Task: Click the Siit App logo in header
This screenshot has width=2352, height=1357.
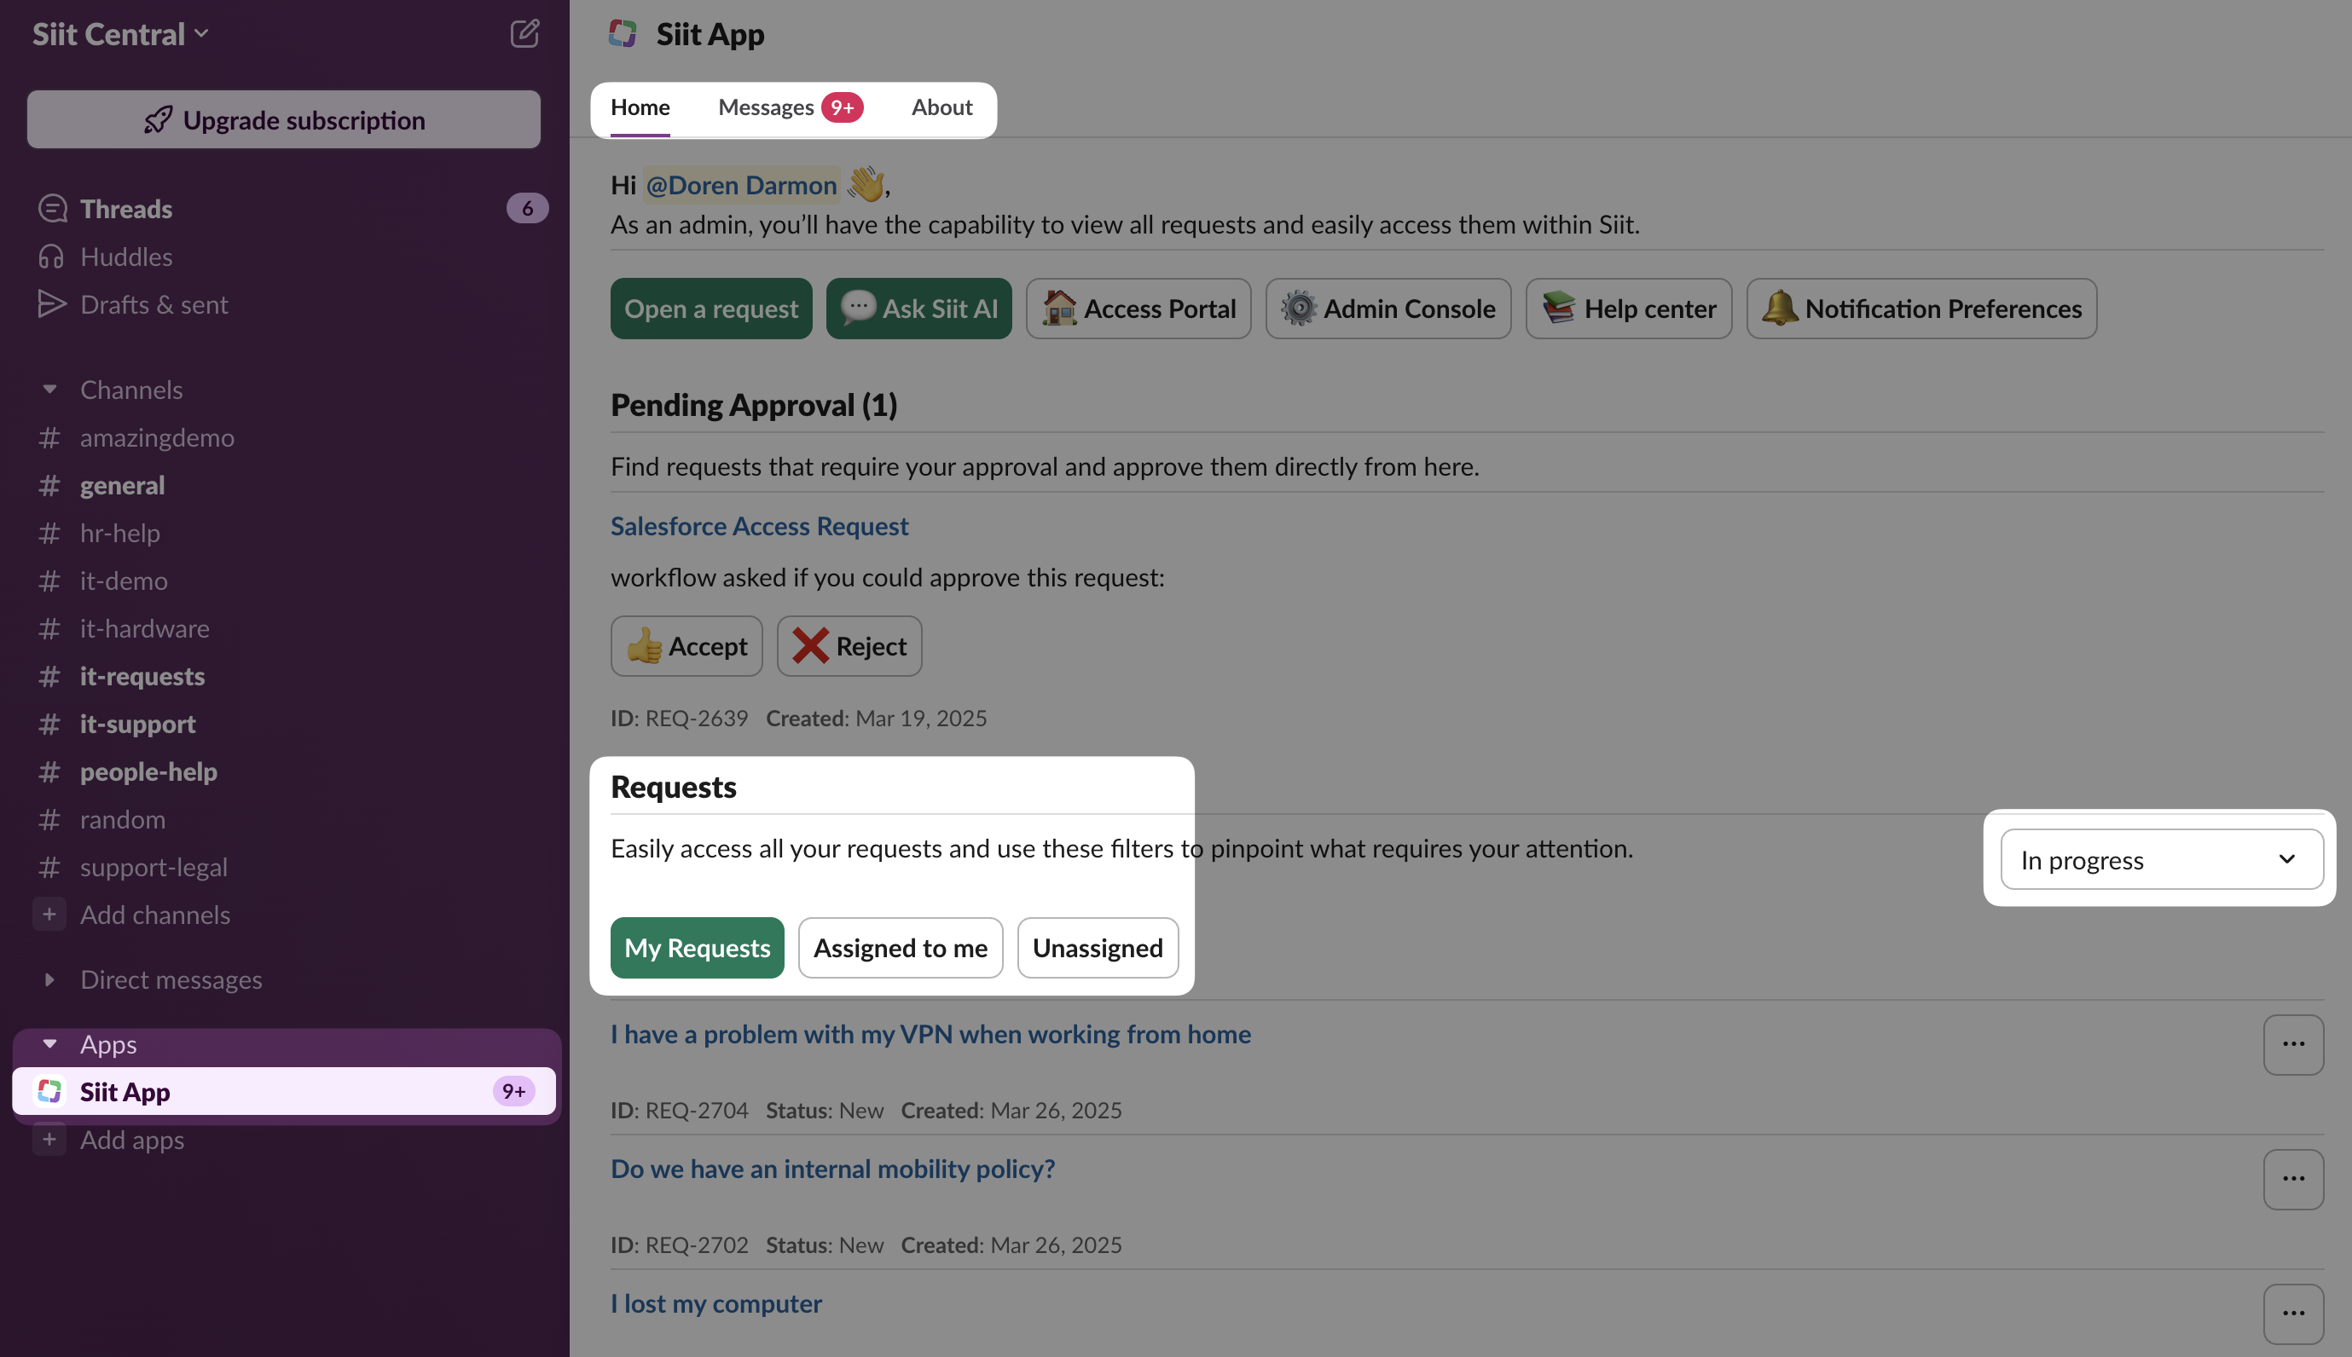Action: 623,33
